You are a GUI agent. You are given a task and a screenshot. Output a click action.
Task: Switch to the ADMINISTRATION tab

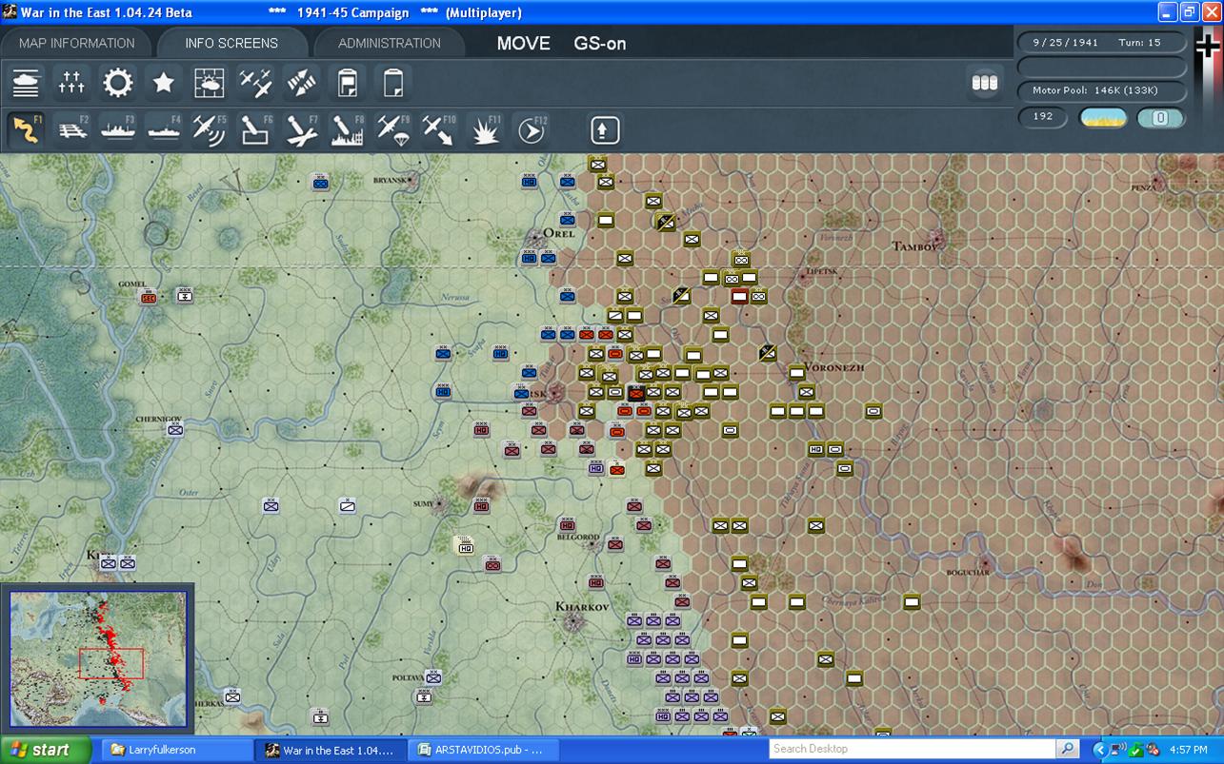(389, 43)
